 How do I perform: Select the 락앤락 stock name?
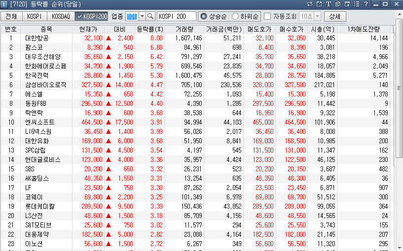point(34,113)
